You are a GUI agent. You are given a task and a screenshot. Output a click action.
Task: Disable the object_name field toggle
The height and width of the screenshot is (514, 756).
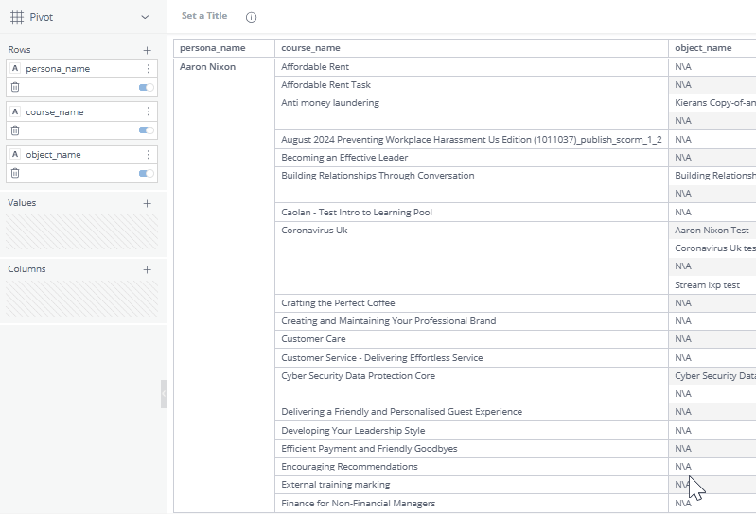click(x=146, y=173)
